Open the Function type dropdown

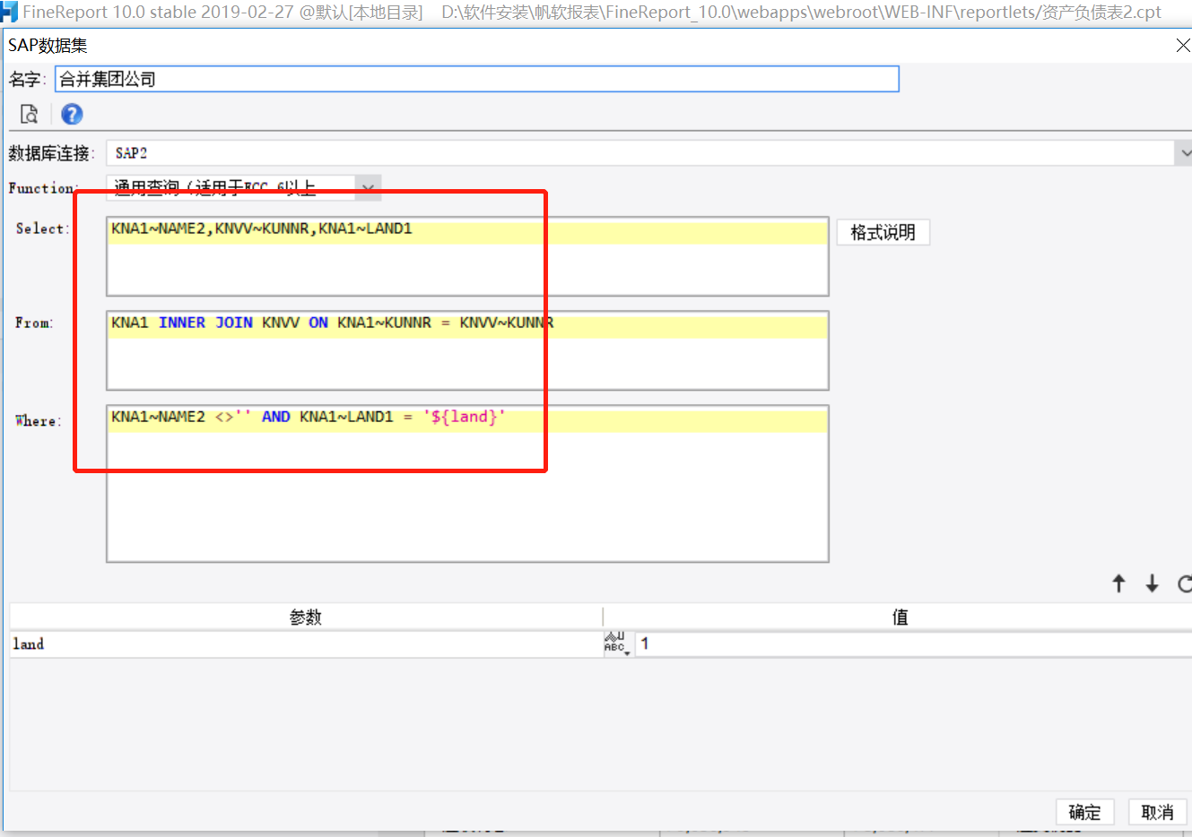tap(368, 187)
